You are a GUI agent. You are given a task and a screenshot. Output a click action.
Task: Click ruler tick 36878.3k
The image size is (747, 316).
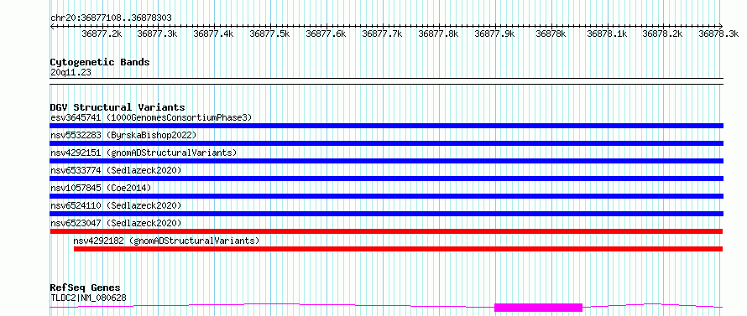[x=719, y=34]
